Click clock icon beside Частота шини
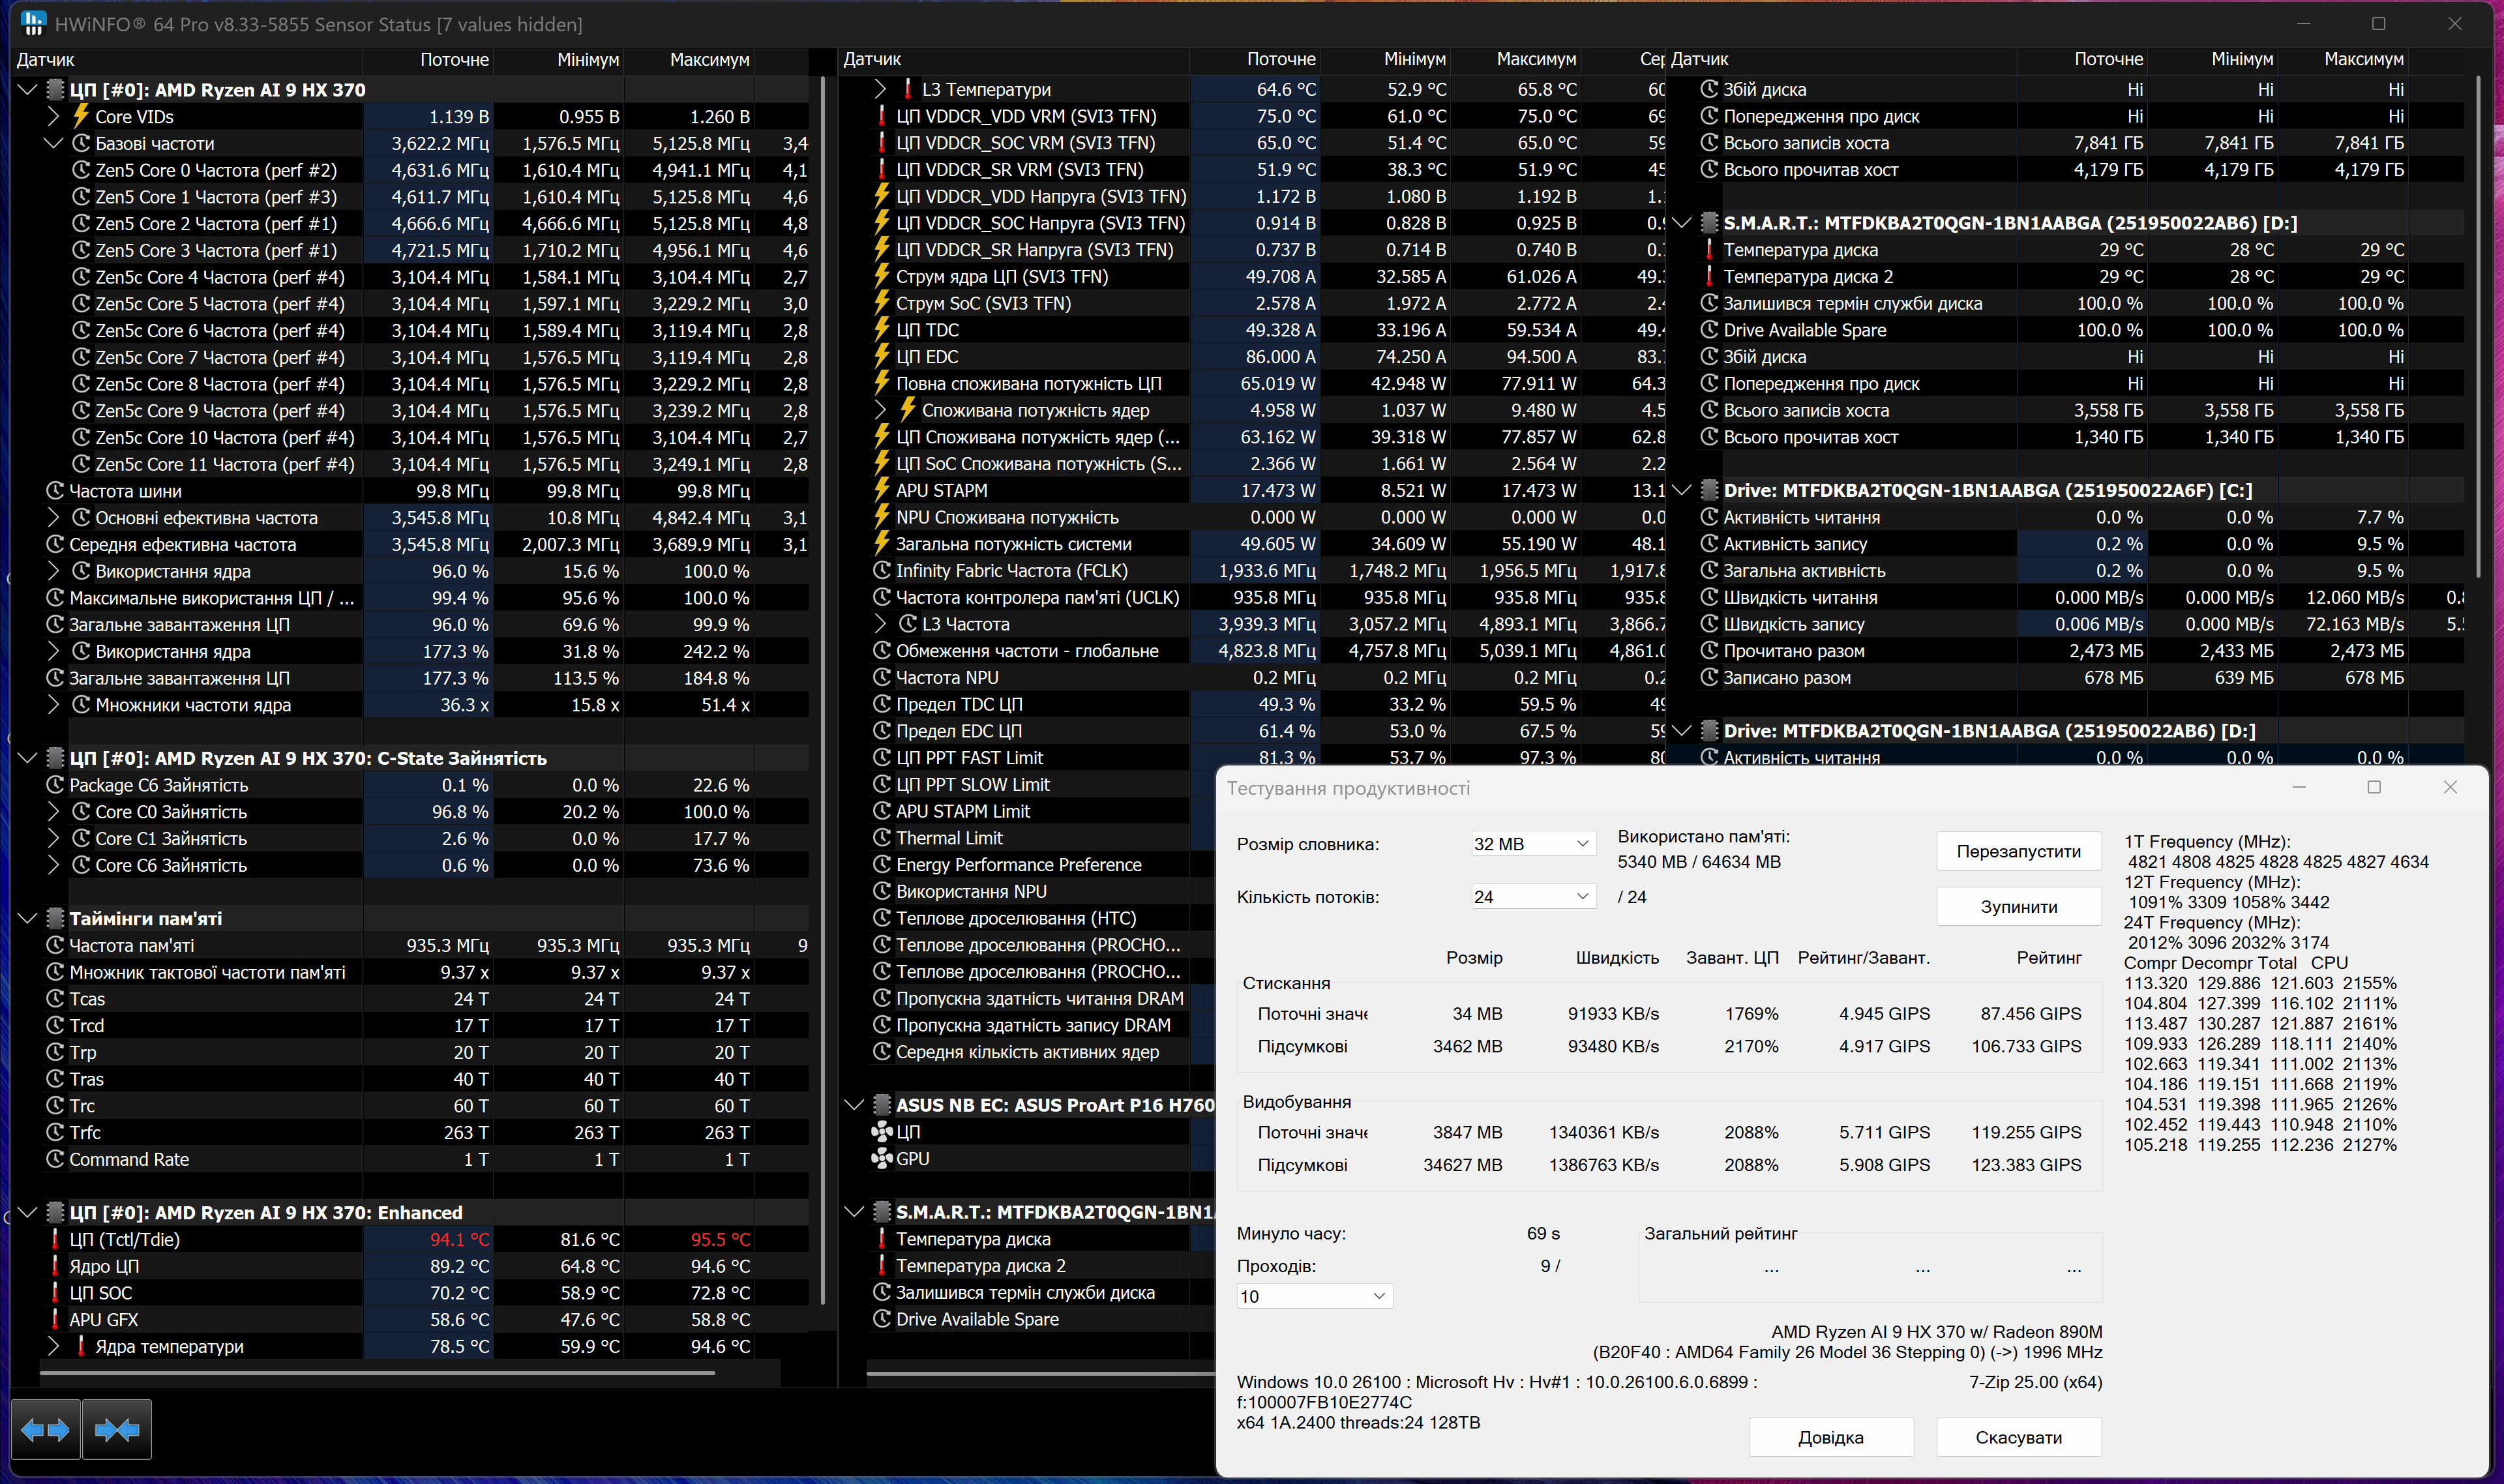Viewport: 2504px width, 1484px height. click(x=55, y=491)
